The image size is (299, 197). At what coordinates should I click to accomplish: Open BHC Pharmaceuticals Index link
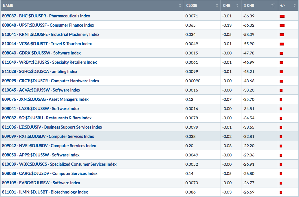click(x=46, y=16)
